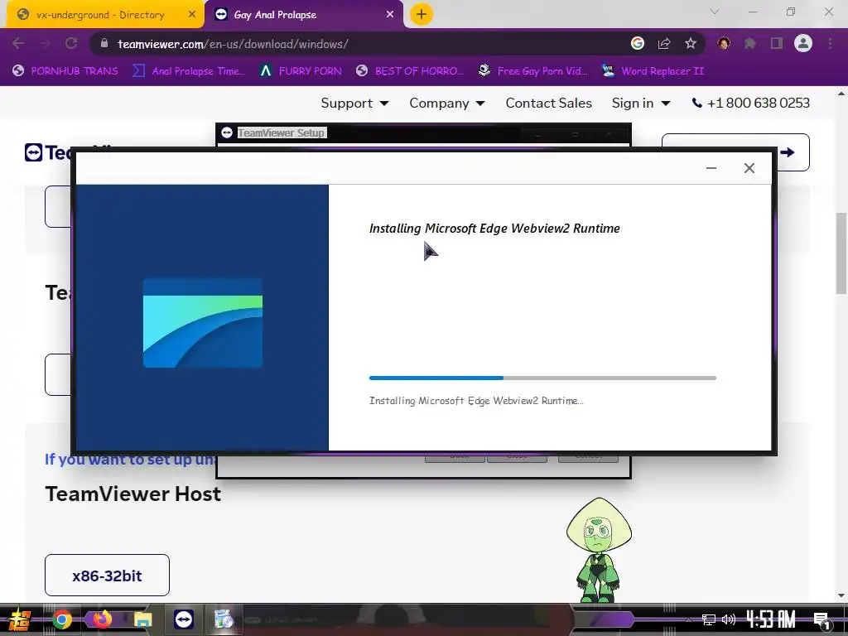The height and width of the screenshot is (636, 848).
Task: Reload the current page
Action: tap(71, 43)
